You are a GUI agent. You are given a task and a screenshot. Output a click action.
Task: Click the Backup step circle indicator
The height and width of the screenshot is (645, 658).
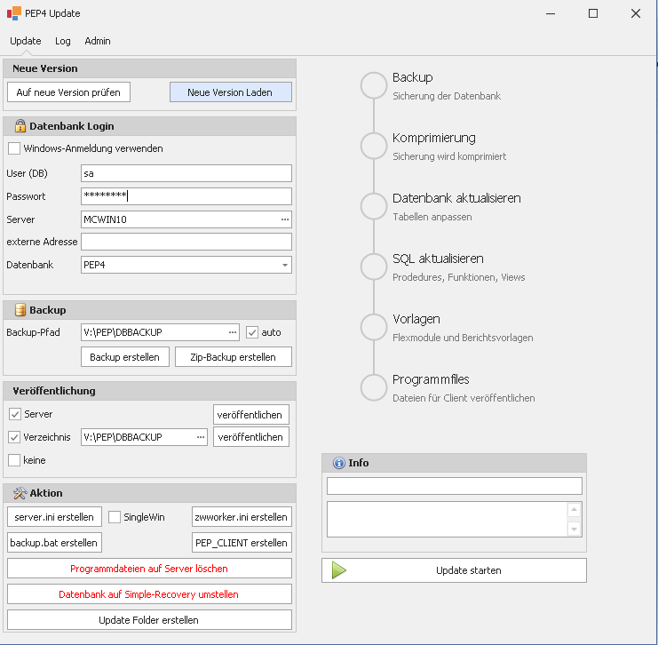[373, 85]
